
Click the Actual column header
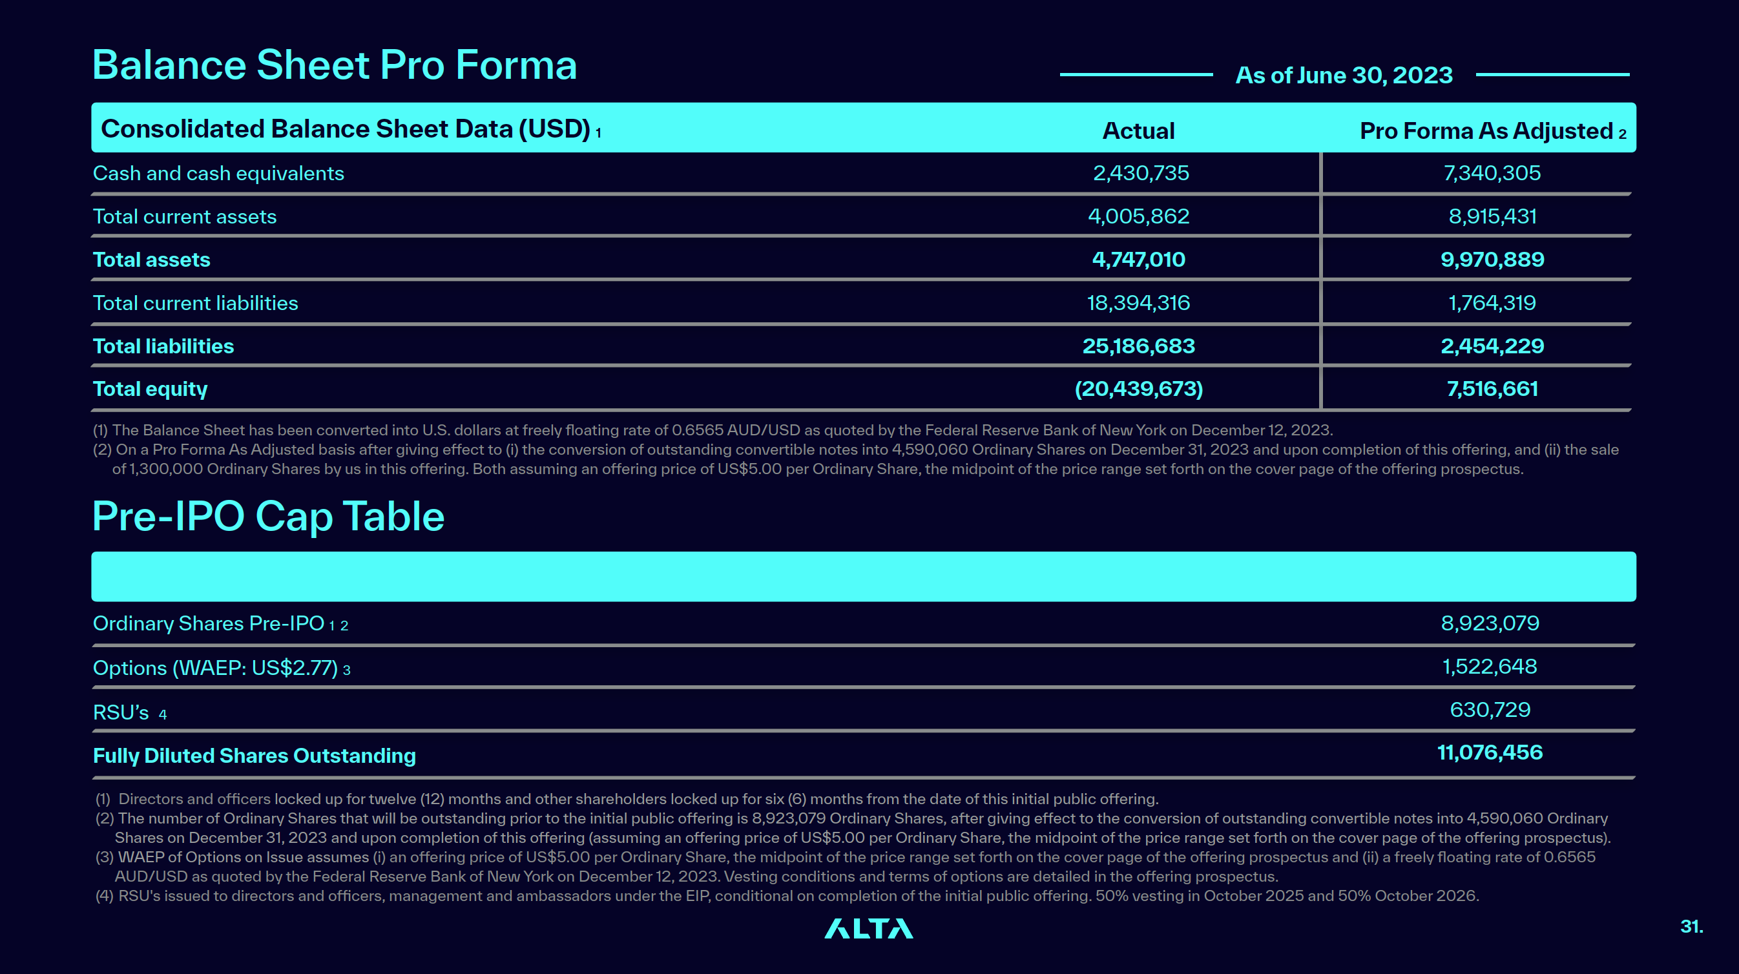(1138, 130)
